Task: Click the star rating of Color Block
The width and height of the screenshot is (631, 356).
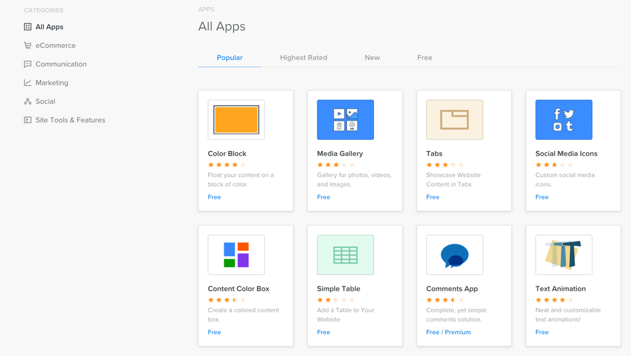Action: click(227, 165)
